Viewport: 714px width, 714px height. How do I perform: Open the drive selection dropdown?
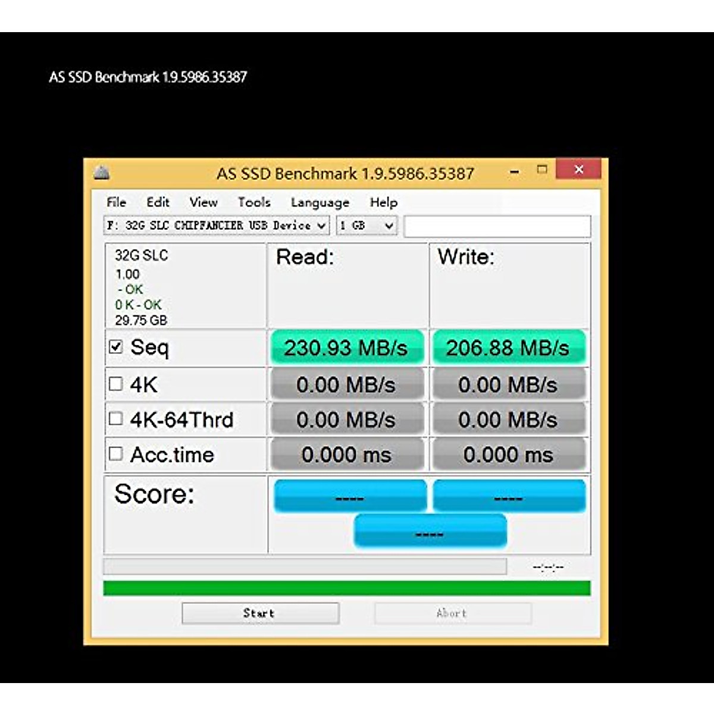[321, 226]
